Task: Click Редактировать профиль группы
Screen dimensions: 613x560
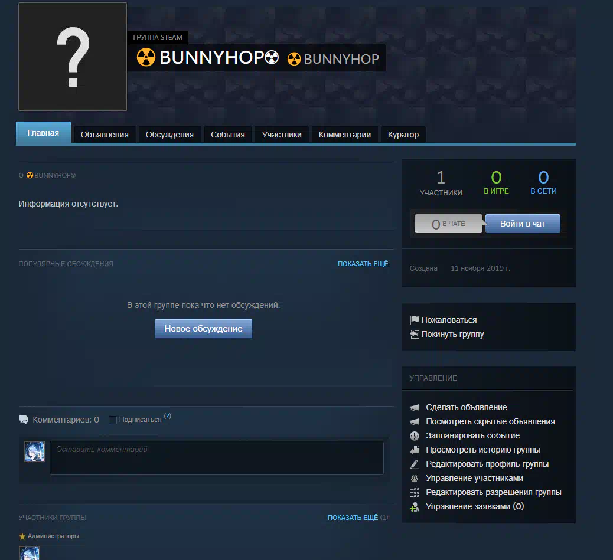Action: pyautogui.click(x=487, y=464)
